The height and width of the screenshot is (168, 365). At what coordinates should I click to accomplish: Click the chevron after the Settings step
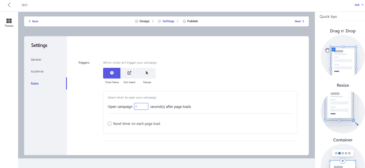pos(178,21)
